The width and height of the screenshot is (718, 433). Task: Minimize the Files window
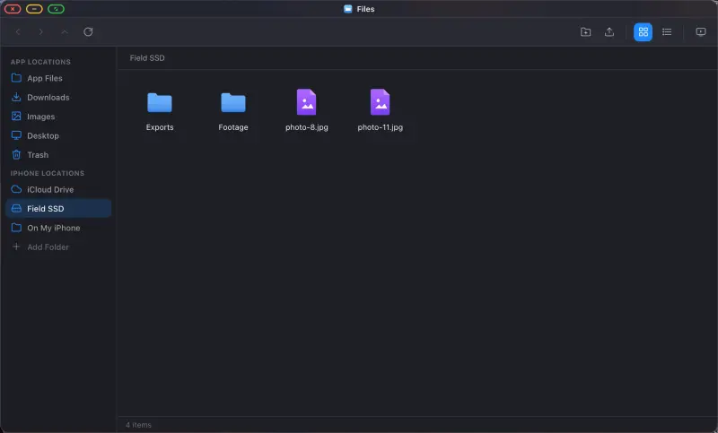(34, 9)
